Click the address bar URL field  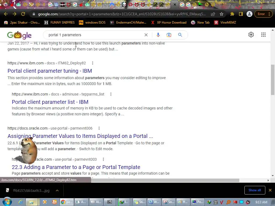[122, 14]
